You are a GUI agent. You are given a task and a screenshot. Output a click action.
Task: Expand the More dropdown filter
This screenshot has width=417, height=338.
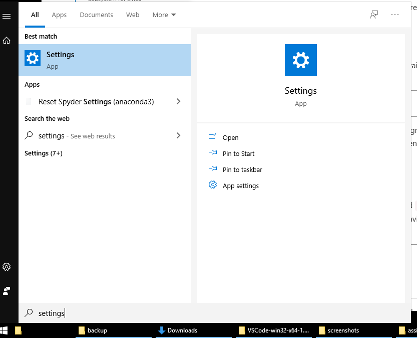click(x=164, y=15)
